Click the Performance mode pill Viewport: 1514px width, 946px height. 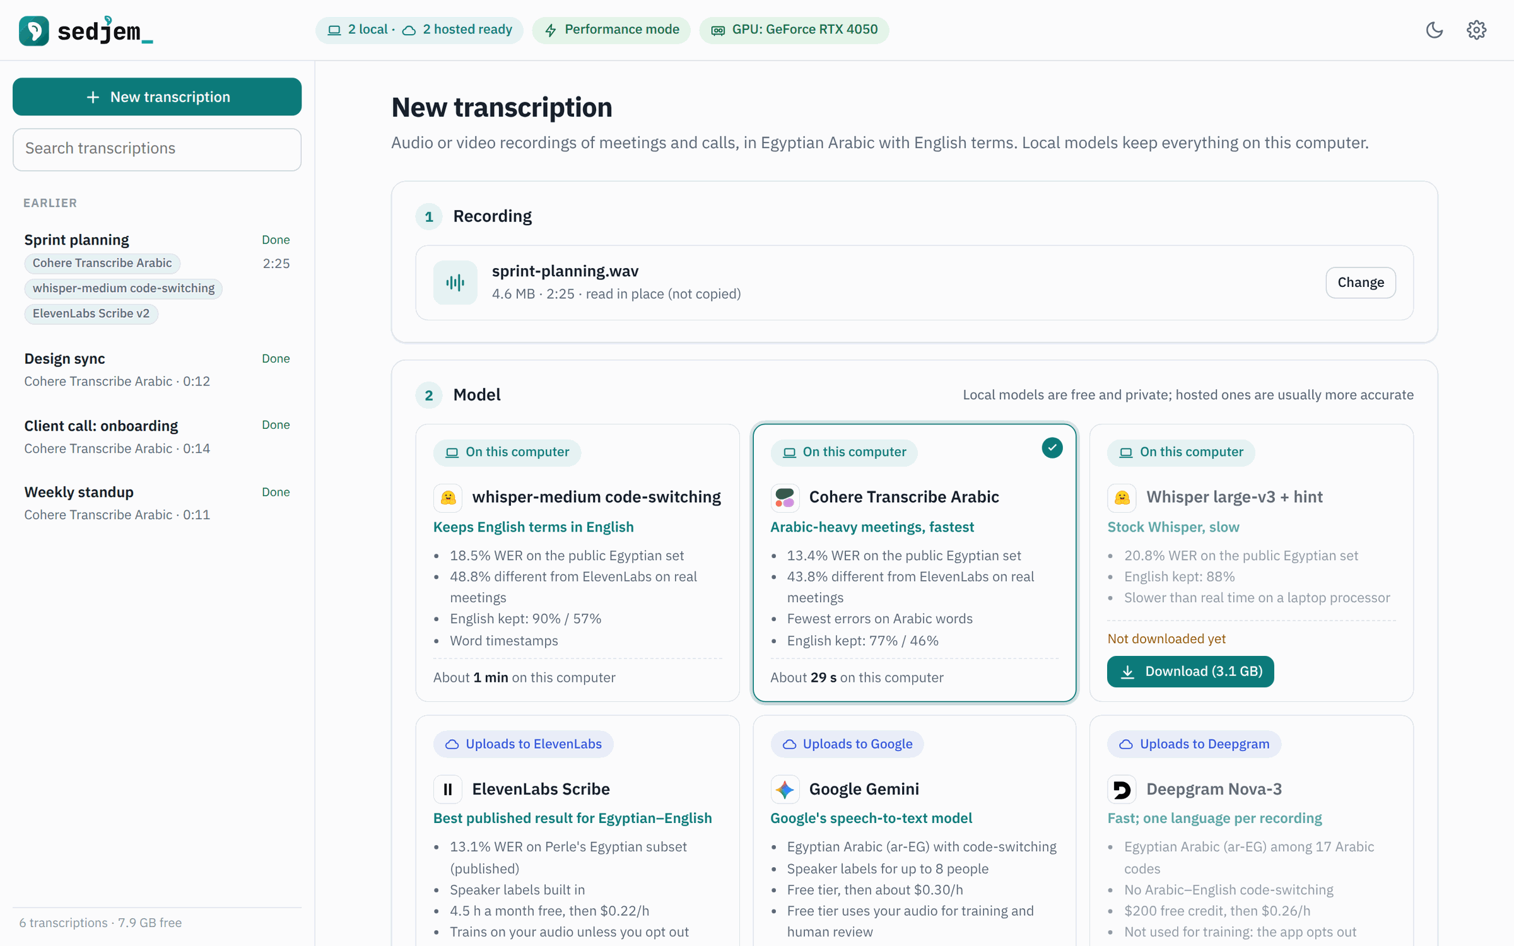611,30
